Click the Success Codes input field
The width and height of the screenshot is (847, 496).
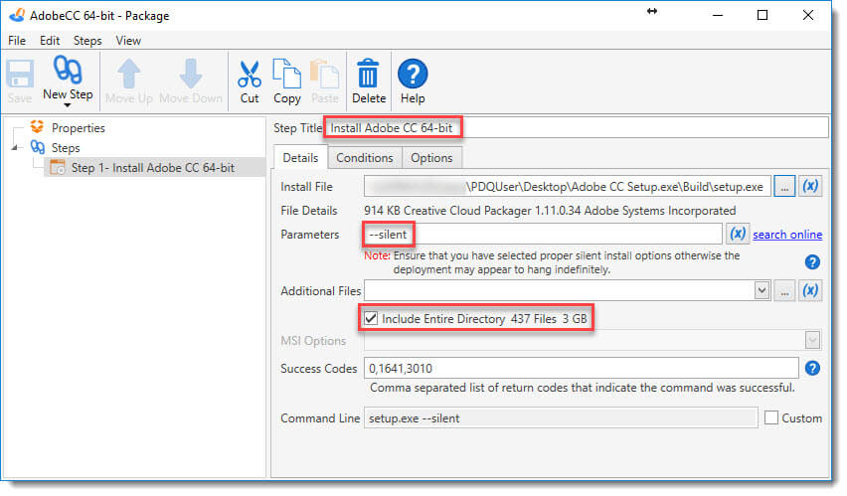[x=582, y=369]
